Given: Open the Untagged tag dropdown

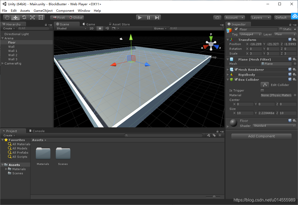Looking at the screenshot, I should [250, 34].
